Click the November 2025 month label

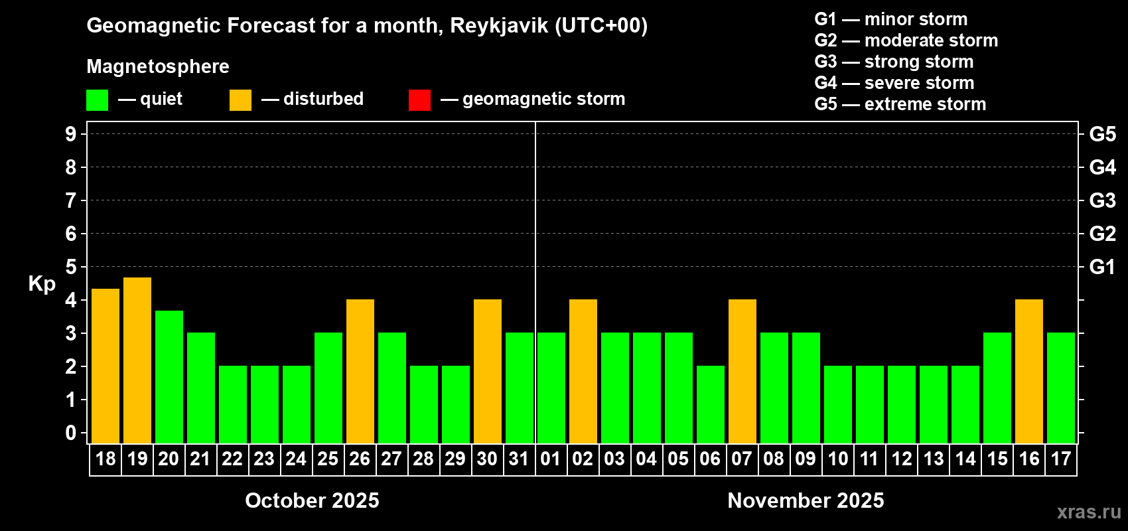tap(806, 500)
